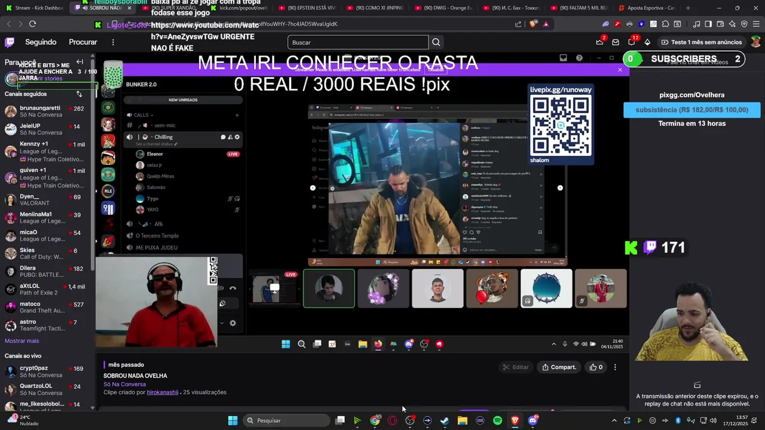Viewport: 765px width, 430px height.
Task: Open the Twitch home logo
Action: click(x=10, y=42)
